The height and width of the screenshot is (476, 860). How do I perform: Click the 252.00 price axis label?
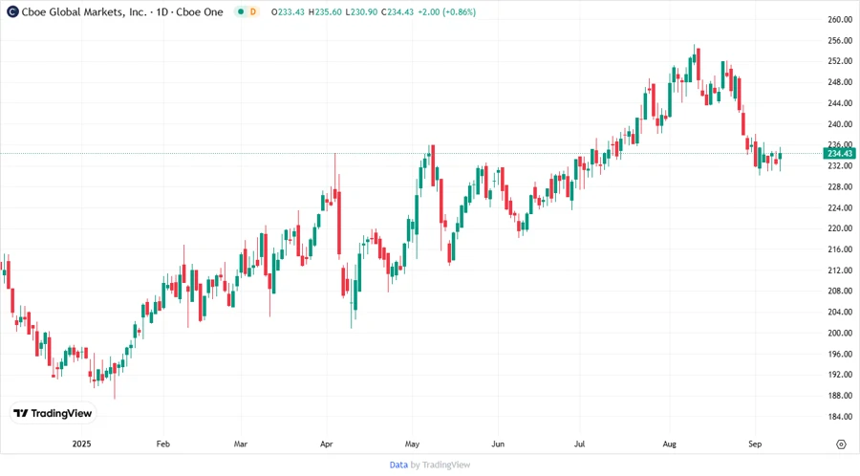pyautogui.click(x=840, y=61)
